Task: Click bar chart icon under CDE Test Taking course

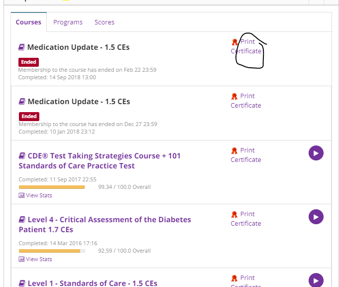Action: 21,195
